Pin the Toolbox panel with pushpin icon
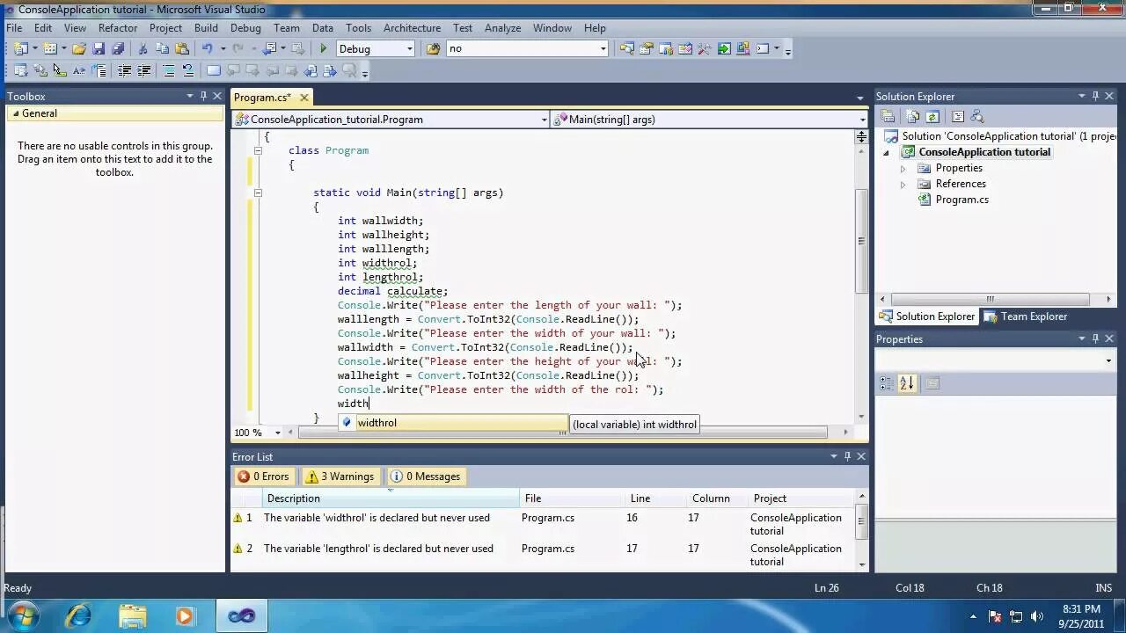Image resolution: width=1126 pixels, height=633 pixels. 203,96
